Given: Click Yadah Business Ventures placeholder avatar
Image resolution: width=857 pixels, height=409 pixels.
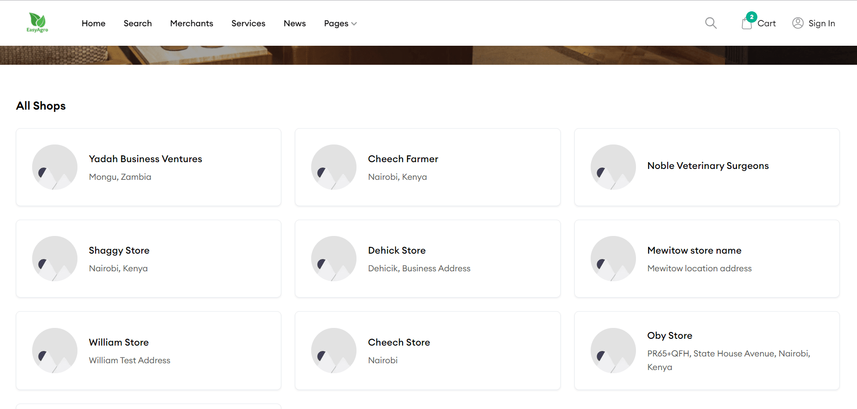Looking at the screenshot, I should click(x=55, y=167).
